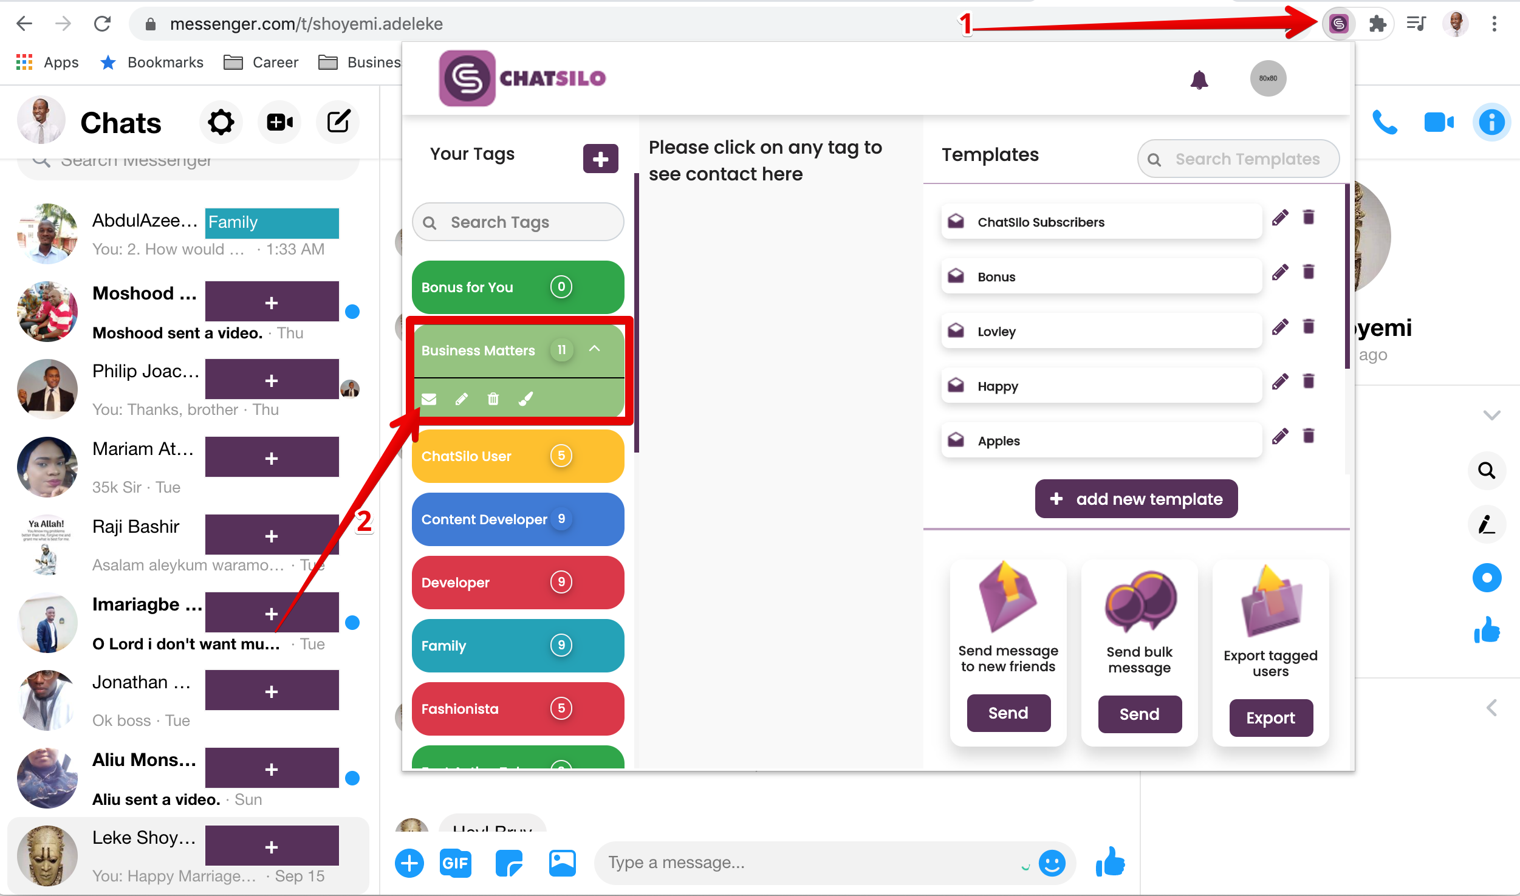The width and height of the screenshot is (1520, 896).
Task: Click paintbrush color icon for Business Matters
Action: [x=525, y=399]
